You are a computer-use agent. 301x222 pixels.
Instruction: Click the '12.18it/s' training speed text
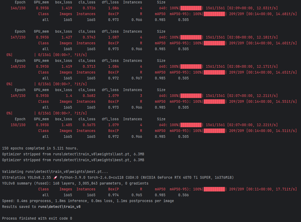pyautogui.click(x=266, y=37)
